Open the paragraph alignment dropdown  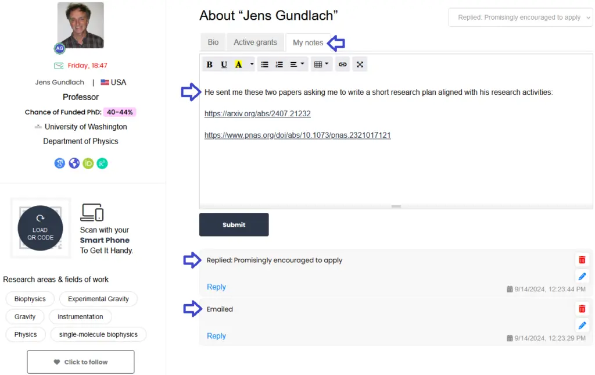[x=297, y=65]
